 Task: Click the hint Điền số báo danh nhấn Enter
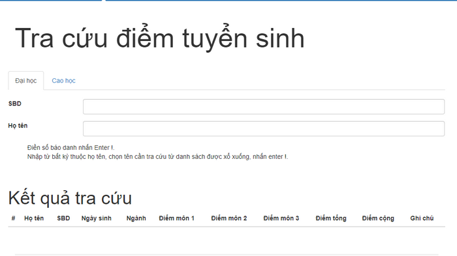(71, 147)
